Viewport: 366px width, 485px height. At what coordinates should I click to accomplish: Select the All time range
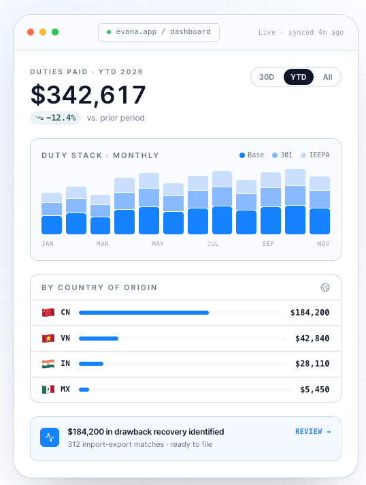pos(328,77)
